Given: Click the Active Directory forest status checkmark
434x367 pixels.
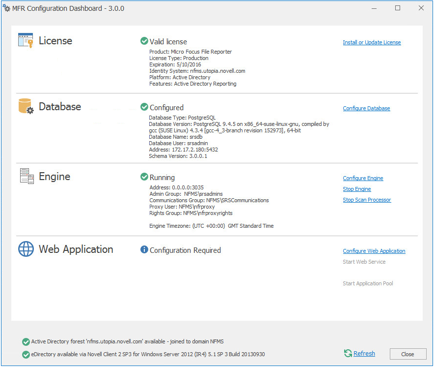Looking at the screenshot, I should click(26, 342).
